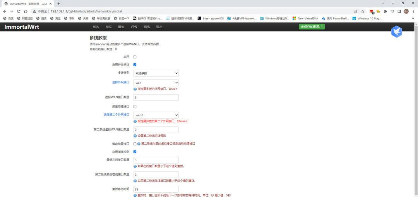Image resolution: width=418 pixels, height=197 pixels.
Task: Open the 京东 bookmark
Action: (x=69, y=18)
